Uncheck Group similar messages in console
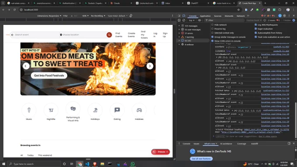Screen dimensions: 297x167 (212, 37)
